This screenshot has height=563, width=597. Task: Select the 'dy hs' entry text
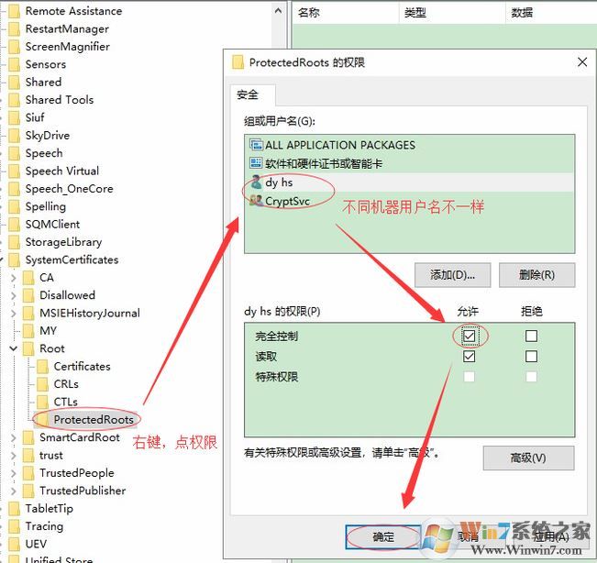279,182
